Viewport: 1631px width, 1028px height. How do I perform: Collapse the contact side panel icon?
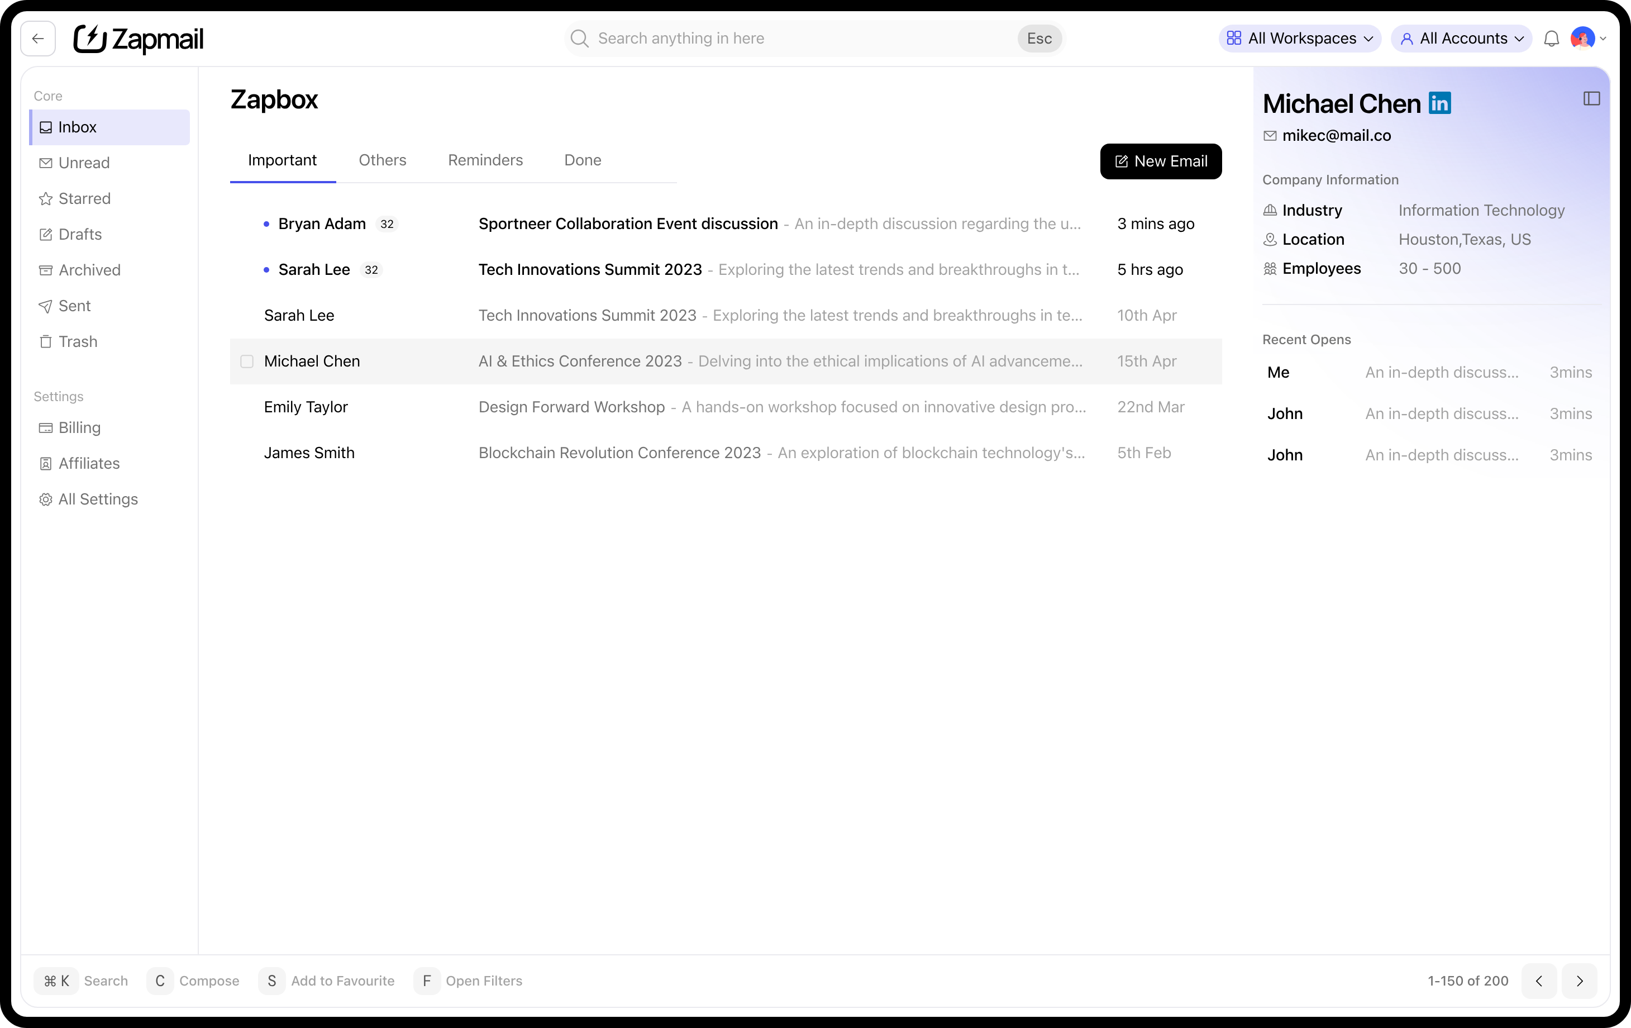pyautogui.click(x=1591, y=99)
